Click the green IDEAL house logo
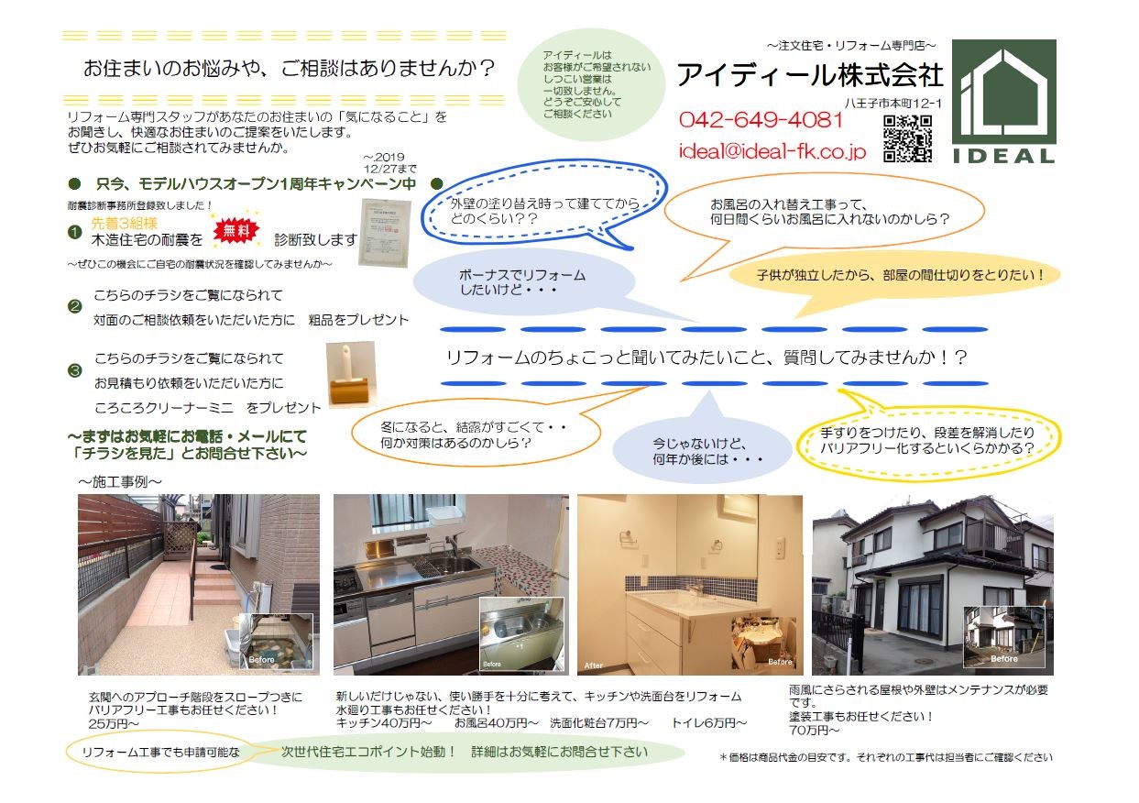Image resolution: width=1139 pixels, height=803 pixels. 1003,101
